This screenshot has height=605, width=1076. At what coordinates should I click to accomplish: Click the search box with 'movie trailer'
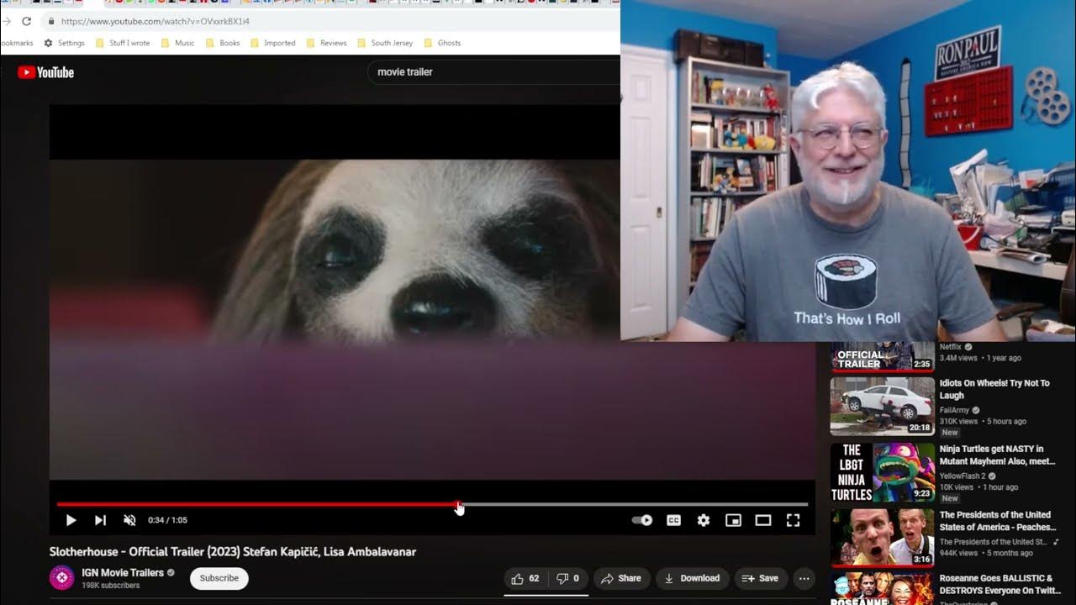(493, 72)
